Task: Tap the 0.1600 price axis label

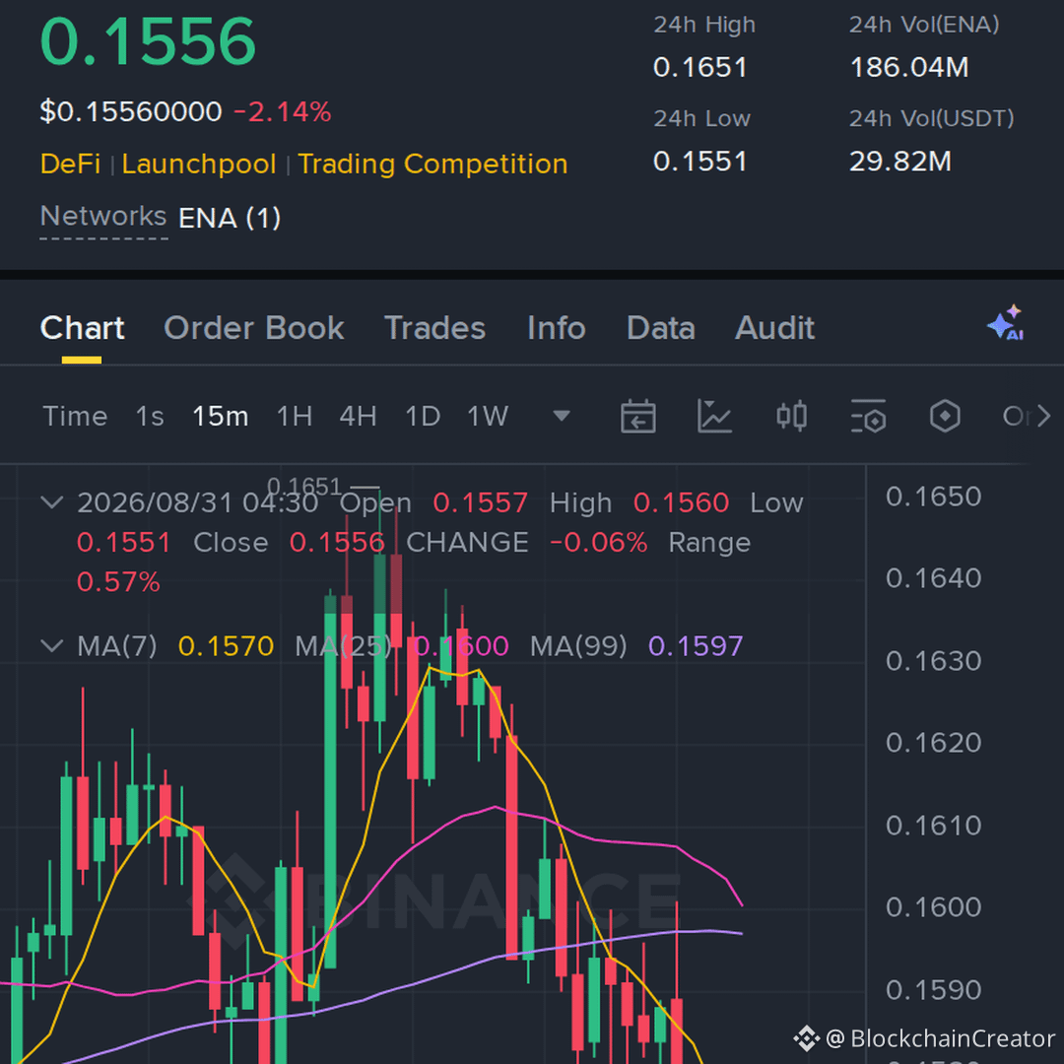Action: tap(934, 907)
